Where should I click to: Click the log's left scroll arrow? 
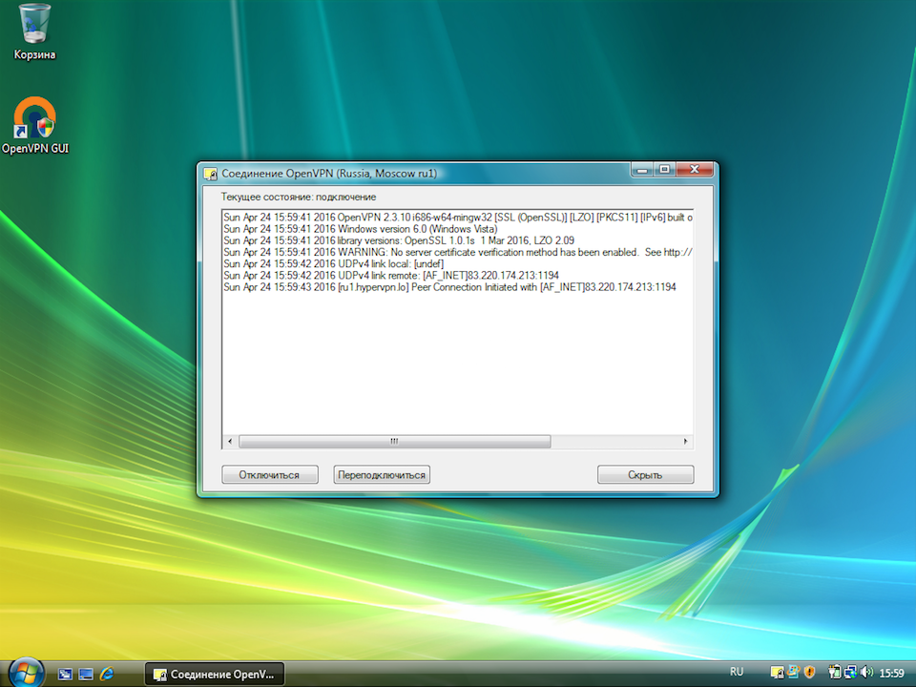(230, 442)
